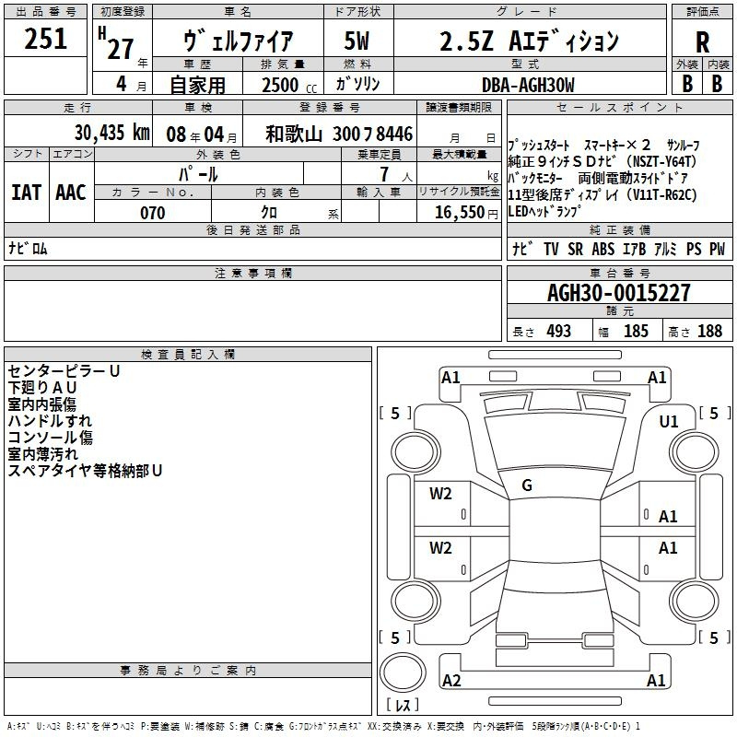This screenshot has width=737, height=737.
Task: Select the レス spare tire label
Action: 403,705
